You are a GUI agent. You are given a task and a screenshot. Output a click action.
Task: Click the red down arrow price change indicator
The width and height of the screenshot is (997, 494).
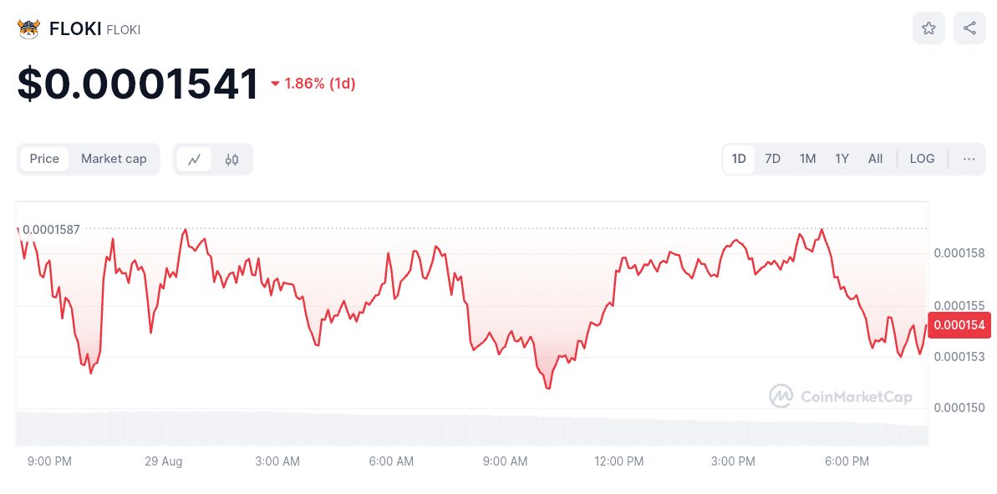coord(275,84)
